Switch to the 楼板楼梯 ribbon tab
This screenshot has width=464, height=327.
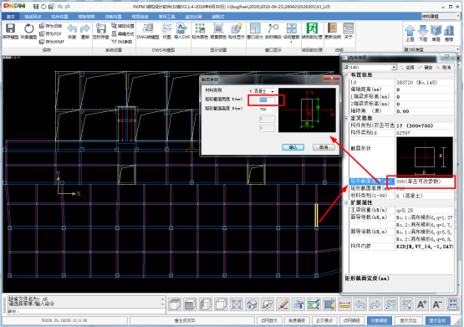pyautogui.click(x=86, y=17)
